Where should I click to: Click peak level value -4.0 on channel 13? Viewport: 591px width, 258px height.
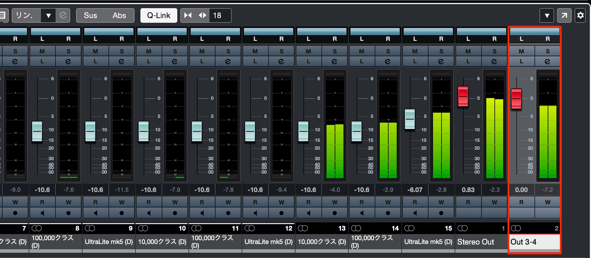click(334, 190)
